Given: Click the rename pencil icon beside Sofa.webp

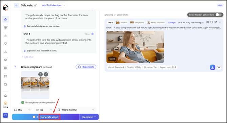Looking at the screenshot, I should (36, 5).
